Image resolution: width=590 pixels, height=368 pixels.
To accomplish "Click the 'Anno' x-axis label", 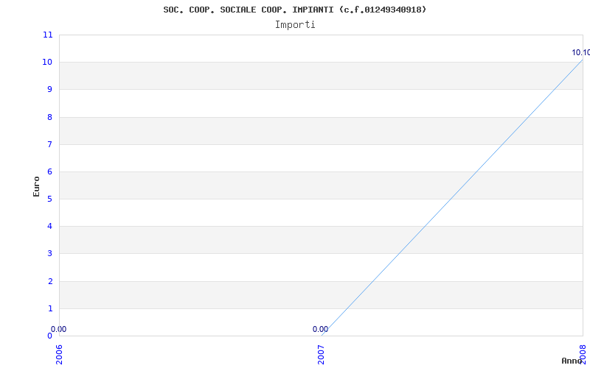I will 572,361.
